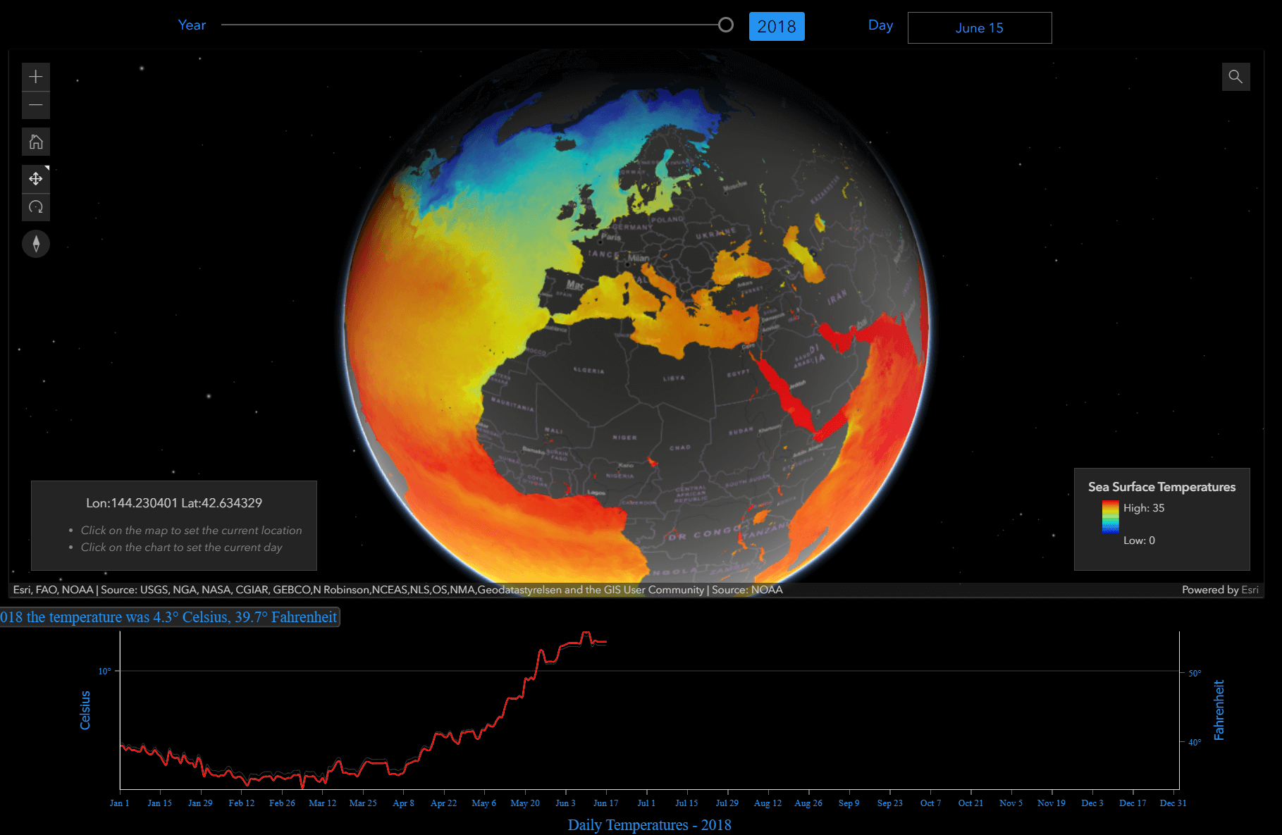This screenshot has height=835, width=1282.
Task: Open the map search tool
Action: pos(1235,77)
